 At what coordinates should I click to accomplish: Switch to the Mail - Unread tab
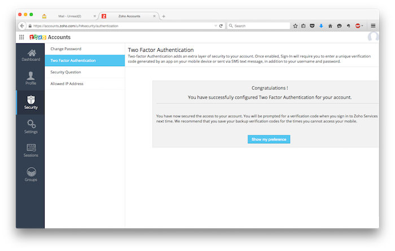tap(69, 16)
